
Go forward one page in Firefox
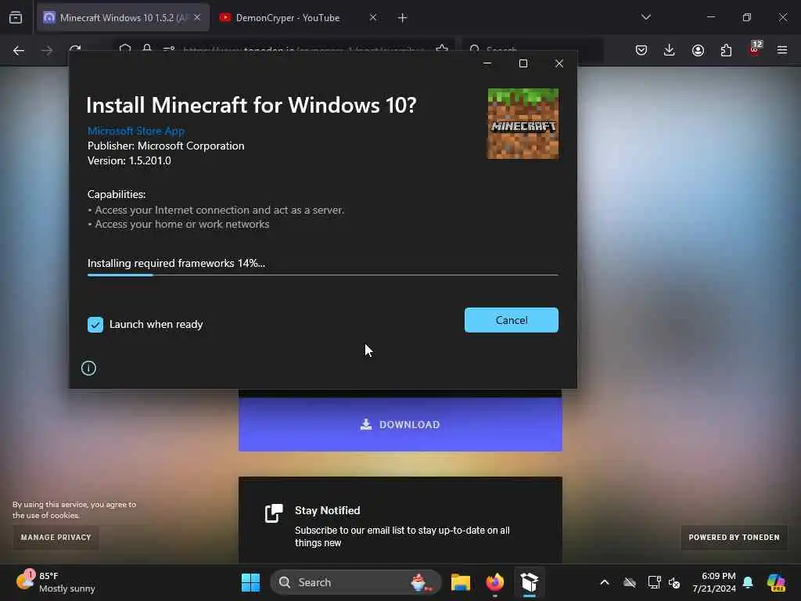click(x=46, y=50)
